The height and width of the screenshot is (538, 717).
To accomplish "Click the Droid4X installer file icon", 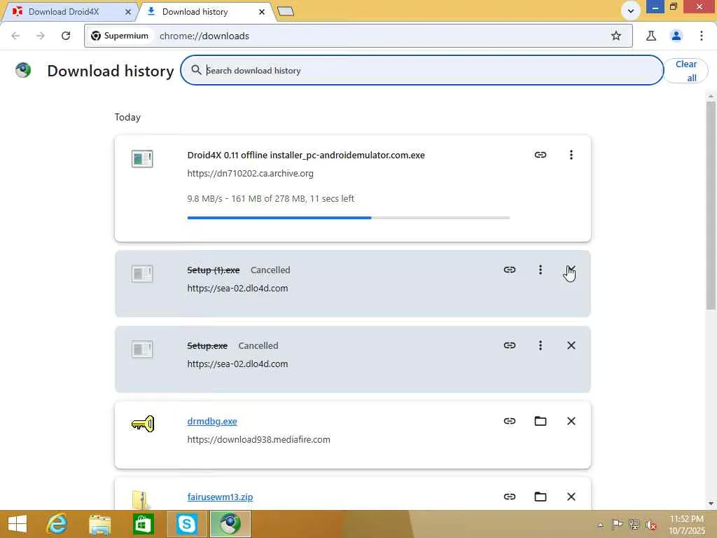I will pos(142,159).
